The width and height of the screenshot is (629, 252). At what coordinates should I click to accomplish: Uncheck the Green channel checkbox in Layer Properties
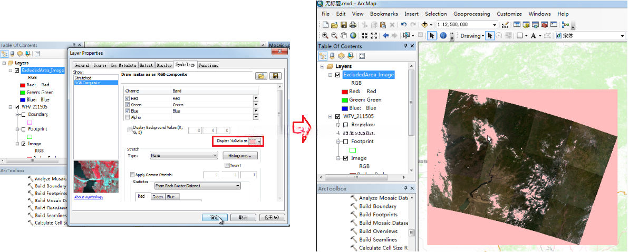click(x=127, y=105)
